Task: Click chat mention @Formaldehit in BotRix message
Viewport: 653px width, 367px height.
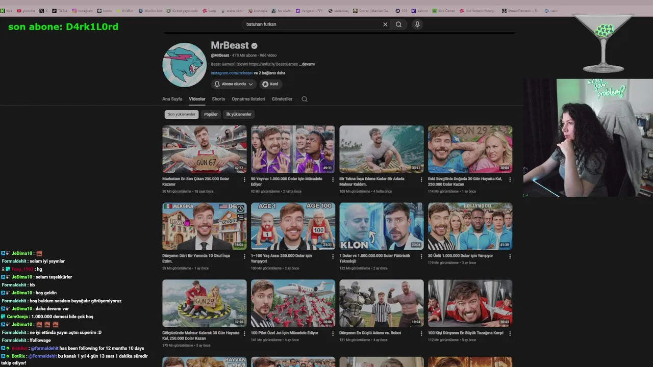Action: [x=42, y=356]
